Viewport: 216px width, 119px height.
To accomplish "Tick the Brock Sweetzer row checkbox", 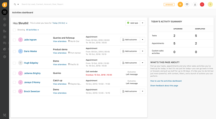I will coord(14,91).
